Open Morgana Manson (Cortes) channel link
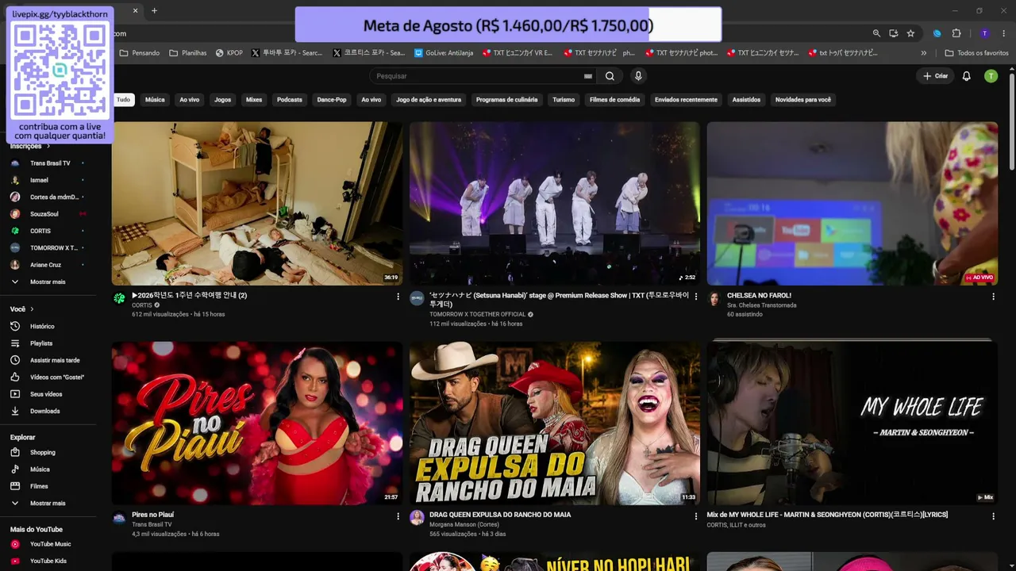Image resolution: width=1016 pixels, height=571 pixels. (x=464, y=525)
